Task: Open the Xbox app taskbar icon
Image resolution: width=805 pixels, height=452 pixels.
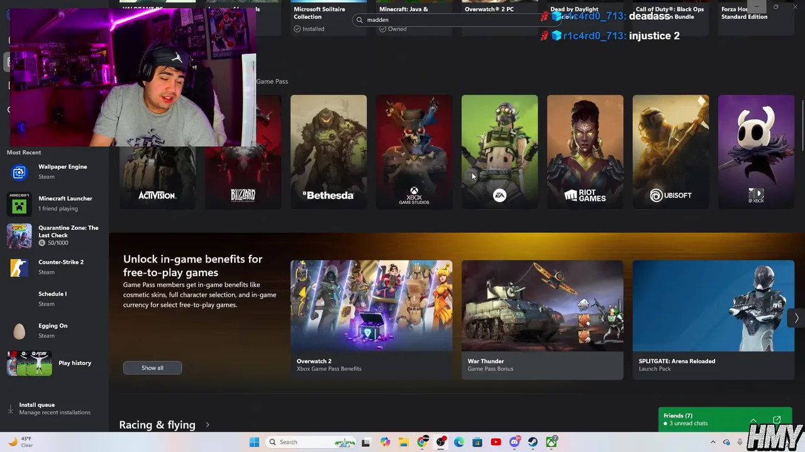Action: (x=551, y=442)
